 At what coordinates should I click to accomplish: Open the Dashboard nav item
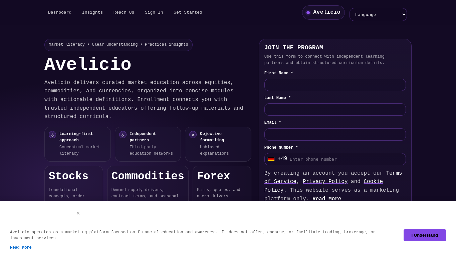tap(60, 12)
